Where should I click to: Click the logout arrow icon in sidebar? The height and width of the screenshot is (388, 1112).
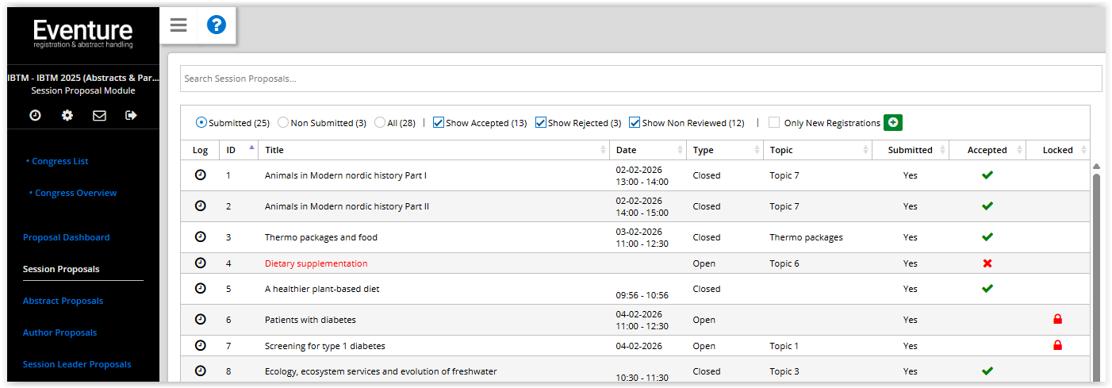tap(131, 116)
